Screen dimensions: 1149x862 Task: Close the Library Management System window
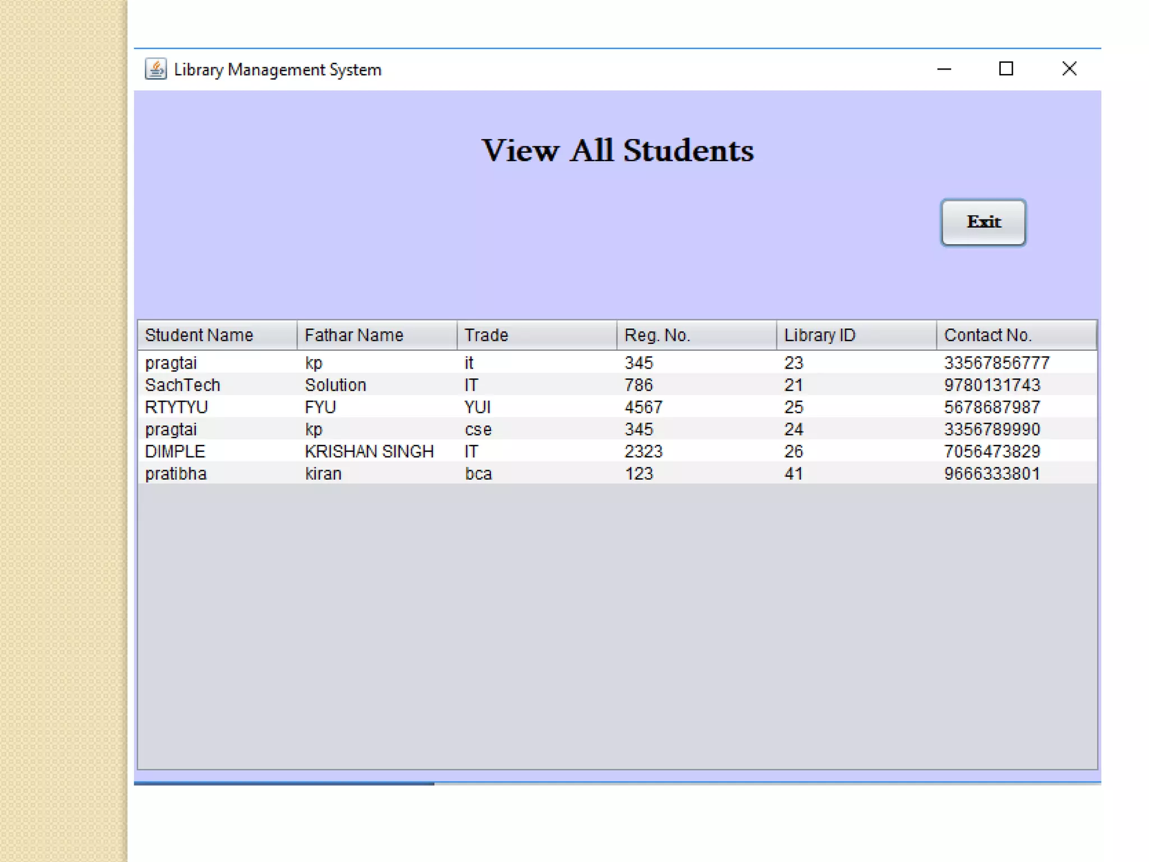coord(1069,69)
